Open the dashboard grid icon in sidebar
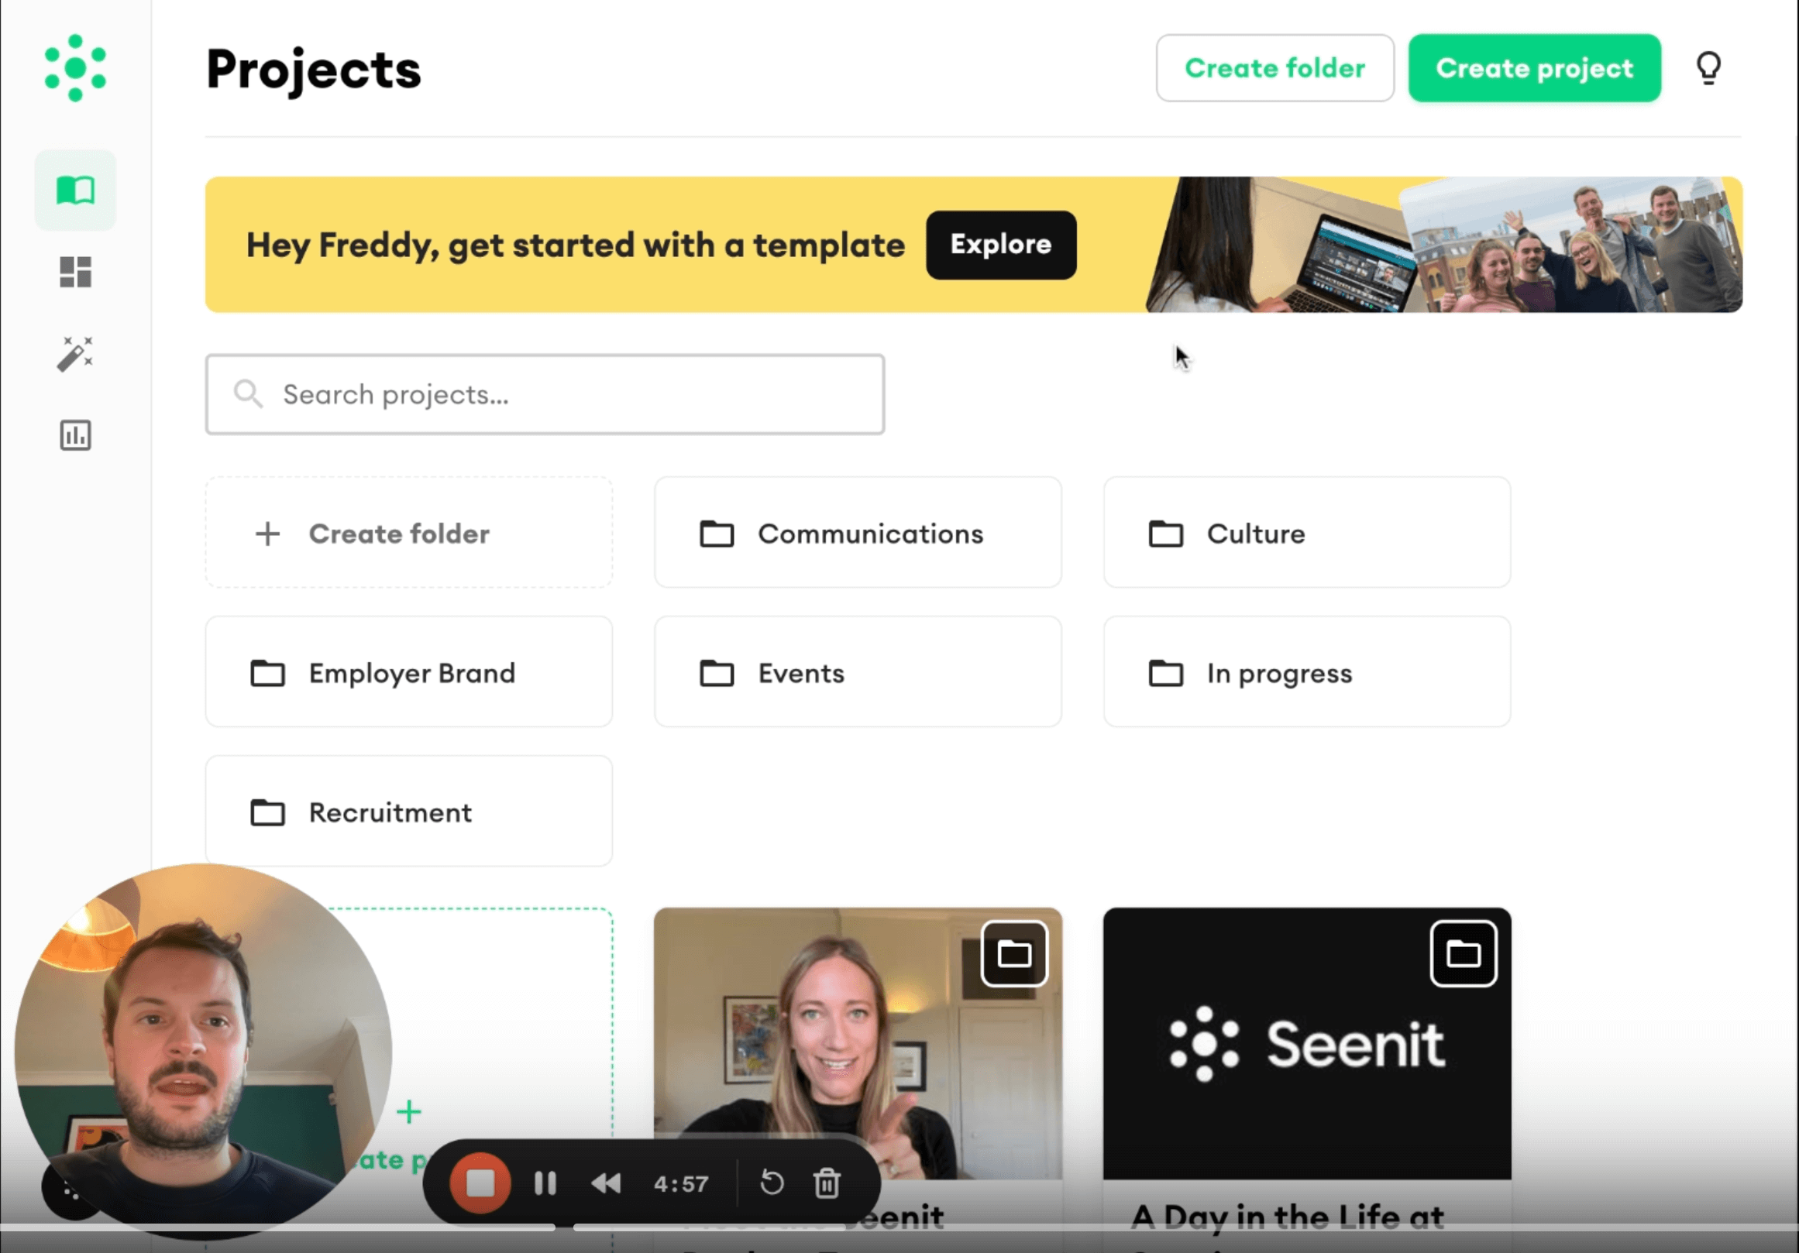 (75, 272)
